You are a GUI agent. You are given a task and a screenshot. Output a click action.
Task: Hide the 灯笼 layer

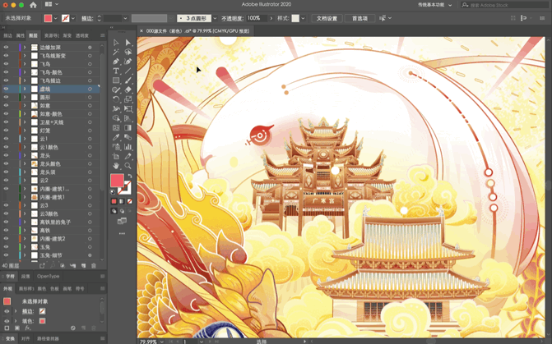6,131
